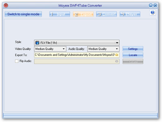162x122 pixels.
Task: Close the Moyea SWF4Tube Converter window
Action: [155, 5]
